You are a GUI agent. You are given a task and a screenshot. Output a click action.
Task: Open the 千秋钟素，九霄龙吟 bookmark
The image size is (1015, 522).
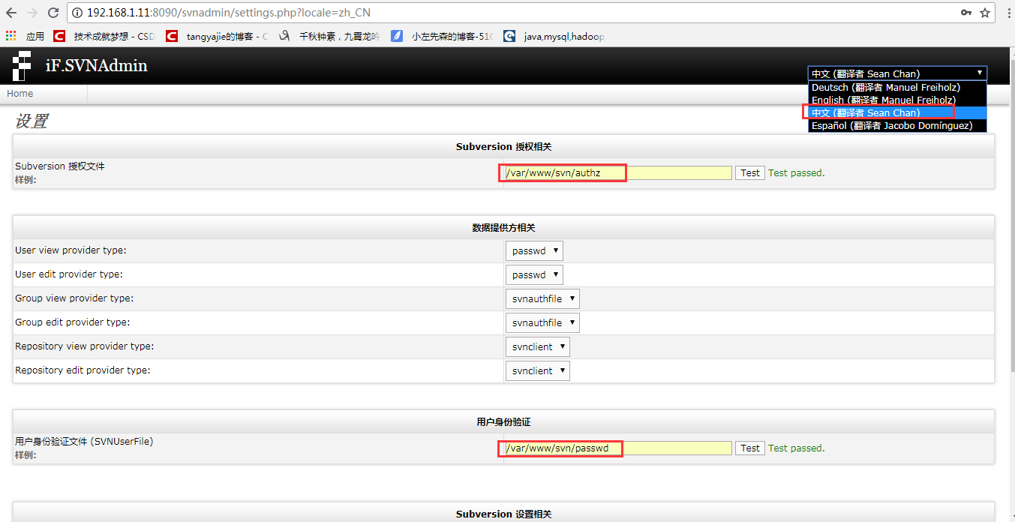(329, 35)
